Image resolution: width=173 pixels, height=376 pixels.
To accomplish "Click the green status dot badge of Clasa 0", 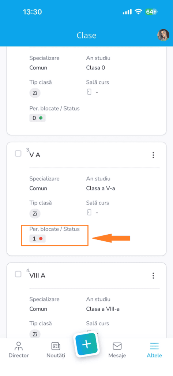I will (x=41, y=118).
